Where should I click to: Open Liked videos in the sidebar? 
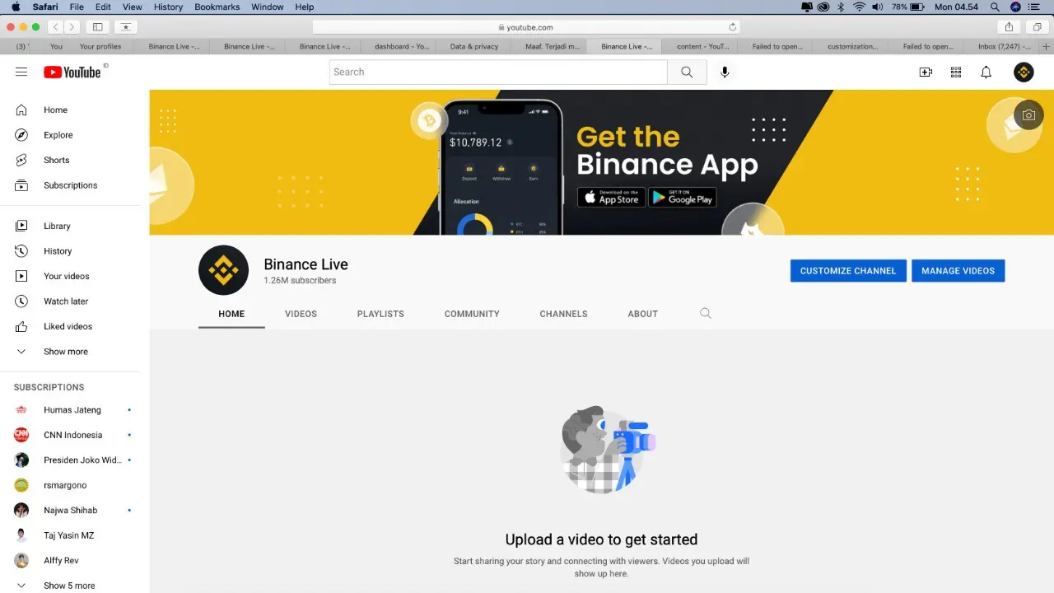pyautogui.click(x=69, y=326)
